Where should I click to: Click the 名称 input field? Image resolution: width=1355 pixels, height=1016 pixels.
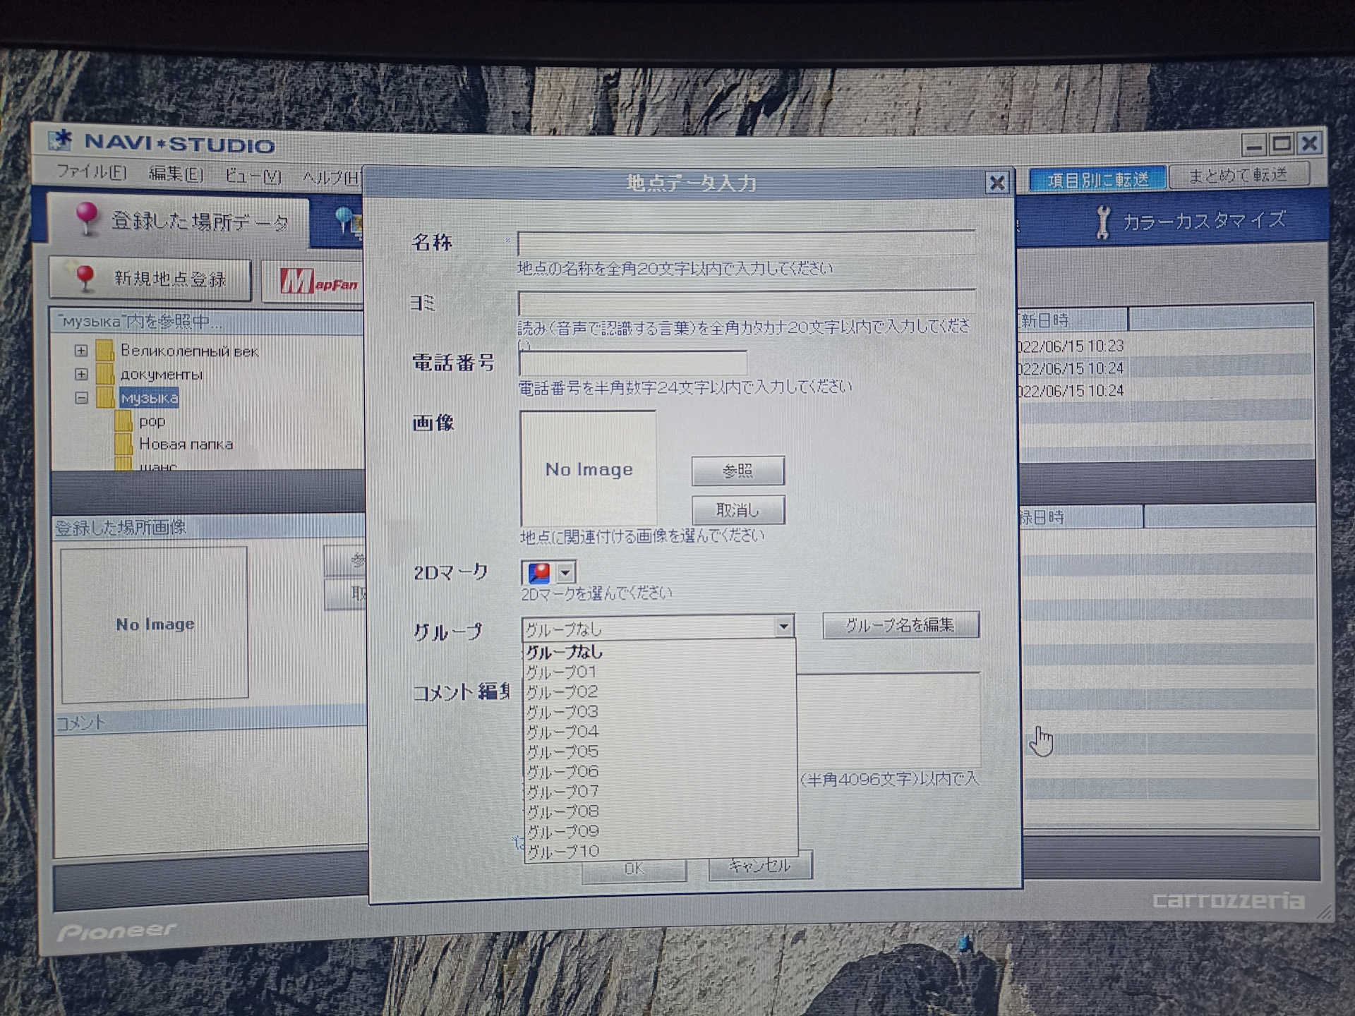pos(747,243)
